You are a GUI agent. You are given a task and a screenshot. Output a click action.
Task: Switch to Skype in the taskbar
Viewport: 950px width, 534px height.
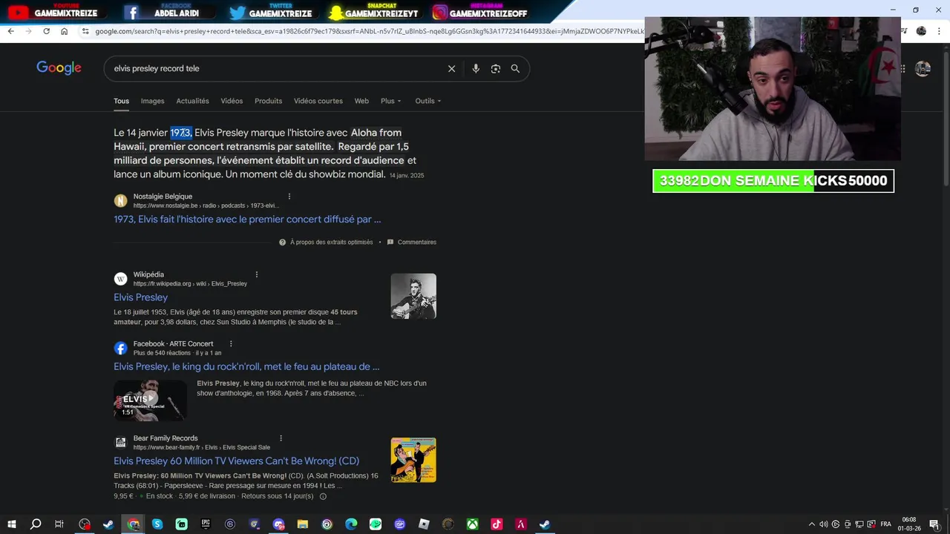157,524
